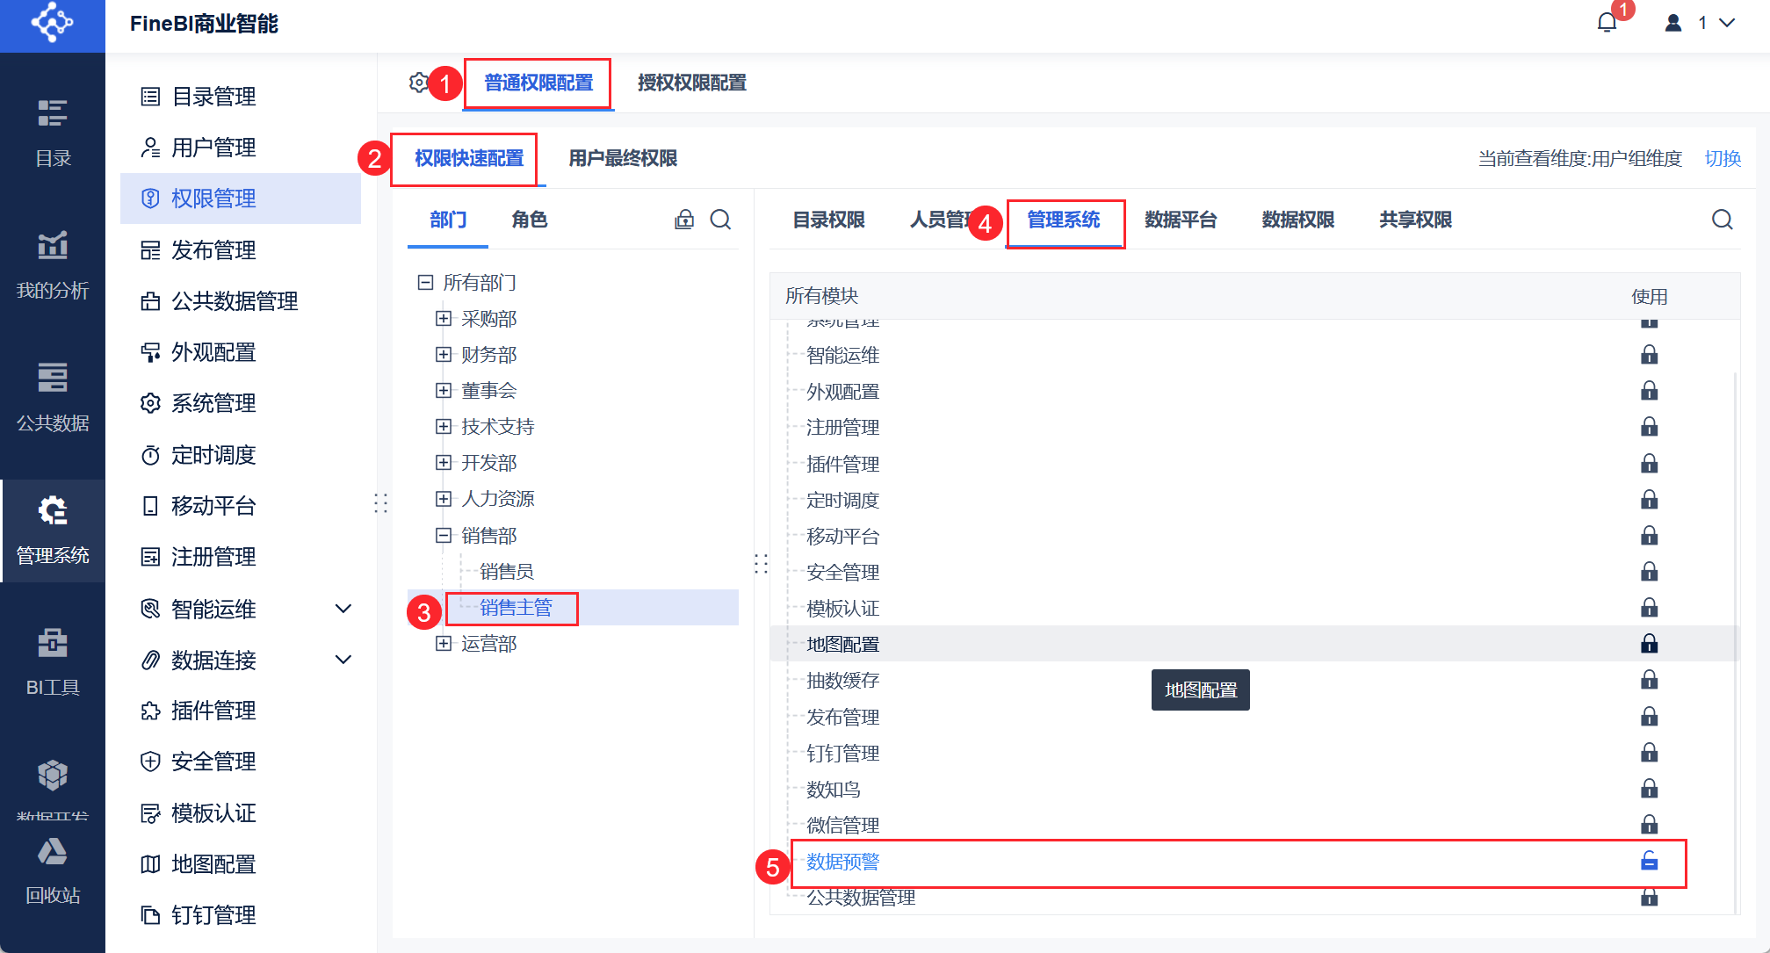Screen dimensions: 1770x953
Task: Click the search icon in department panel
Action: [720, 220]
